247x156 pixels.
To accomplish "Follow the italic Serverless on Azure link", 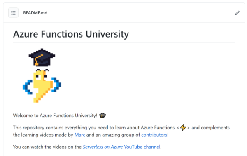I will click(x=103, y=147).
